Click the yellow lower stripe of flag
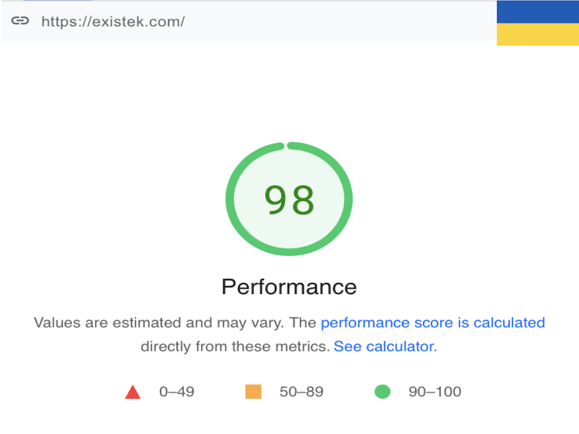This screenshot has height=434, width=579. pyautogui.click(x=538, y=35)
